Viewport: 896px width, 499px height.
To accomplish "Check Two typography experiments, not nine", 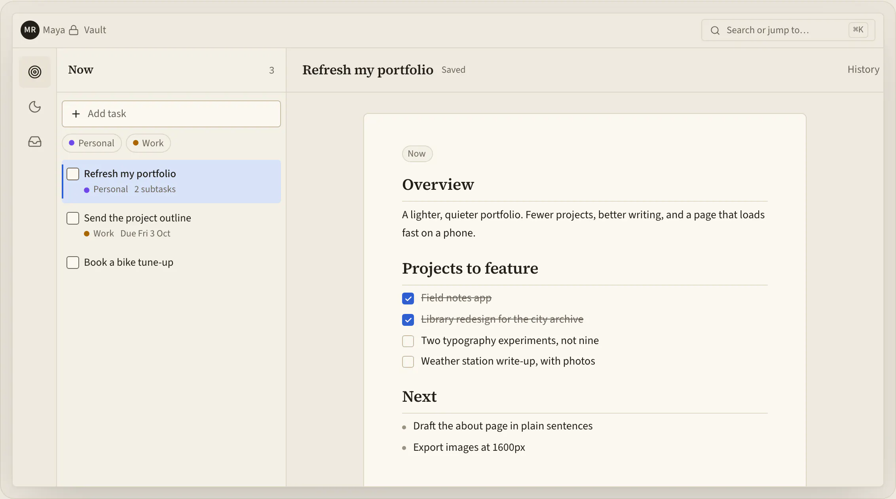I will (x=408, y=341).
